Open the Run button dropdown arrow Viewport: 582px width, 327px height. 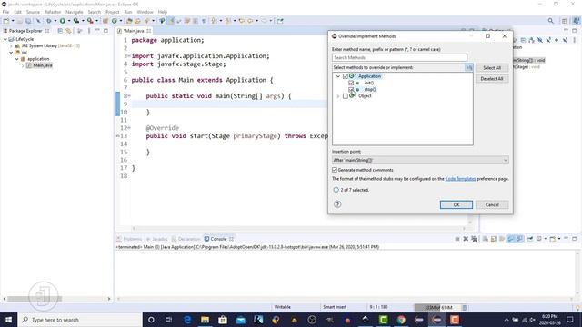[x=69, y=21]
